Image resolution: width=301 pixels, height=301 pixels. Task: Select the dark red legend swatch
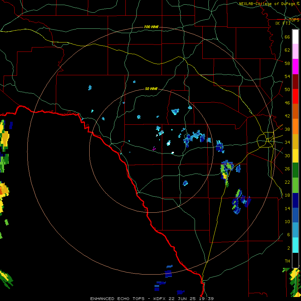[295, 81]
